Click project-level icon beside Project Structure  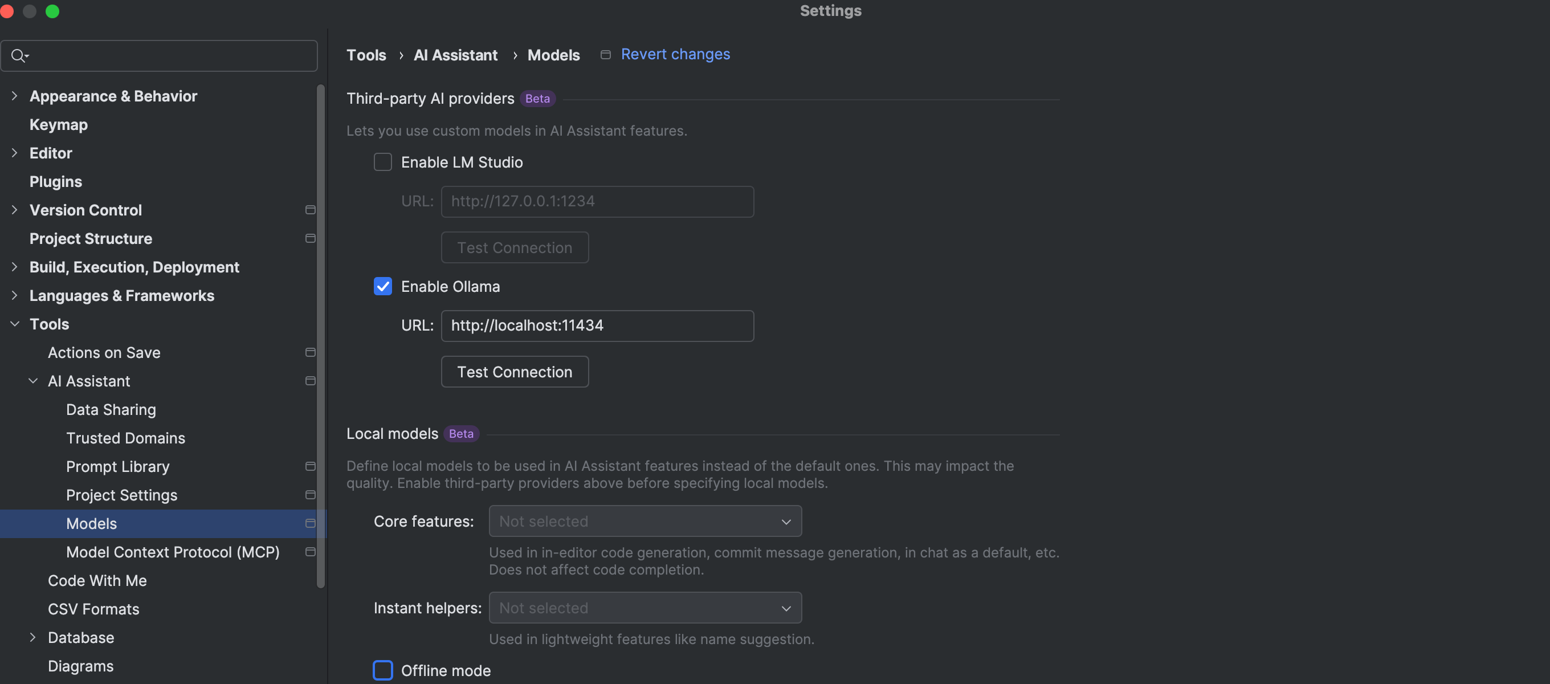[x=311, y=238]
